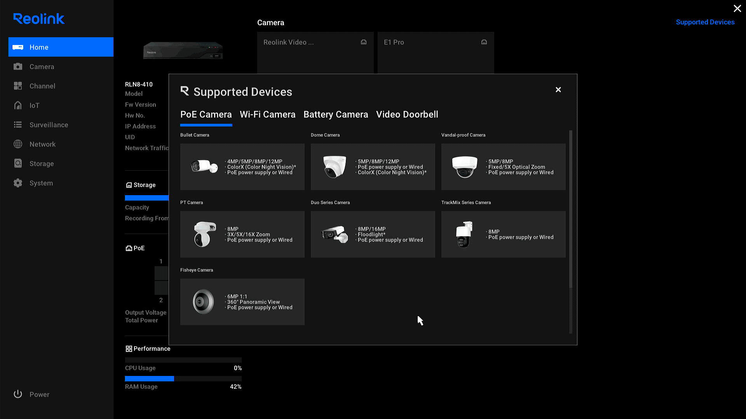Click the Reolink logo
The height and width of the screenshot is (419, 746).
[39, 19]
